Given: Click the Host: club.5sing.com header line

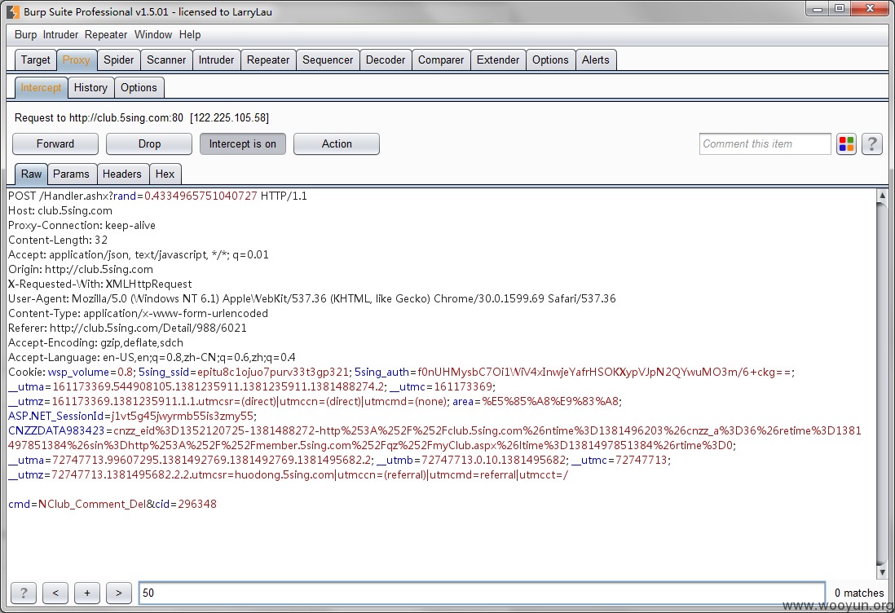Looking at the screenshot, I should [60, 210].
